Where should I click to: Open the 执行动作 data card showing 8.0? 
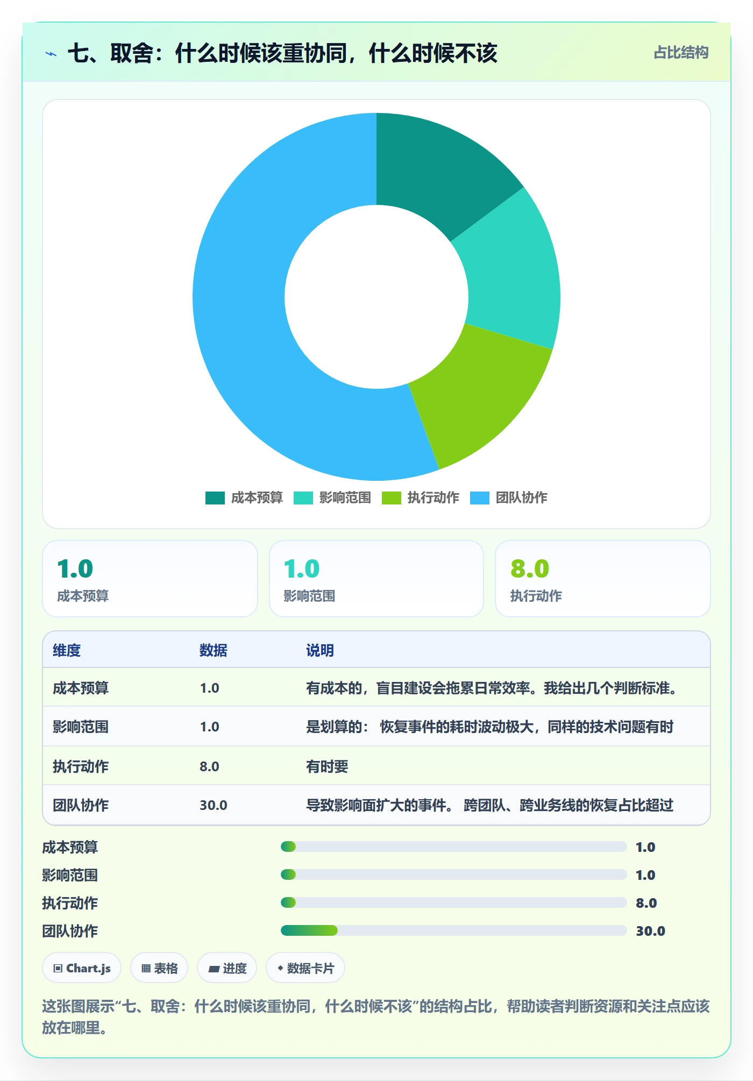(x=603, y=579)
